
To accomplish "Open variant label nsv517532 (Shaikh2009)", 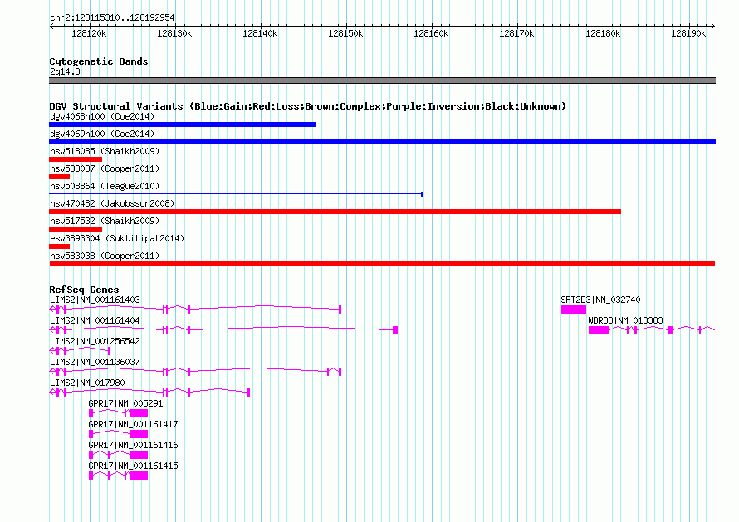I will 105,221.
